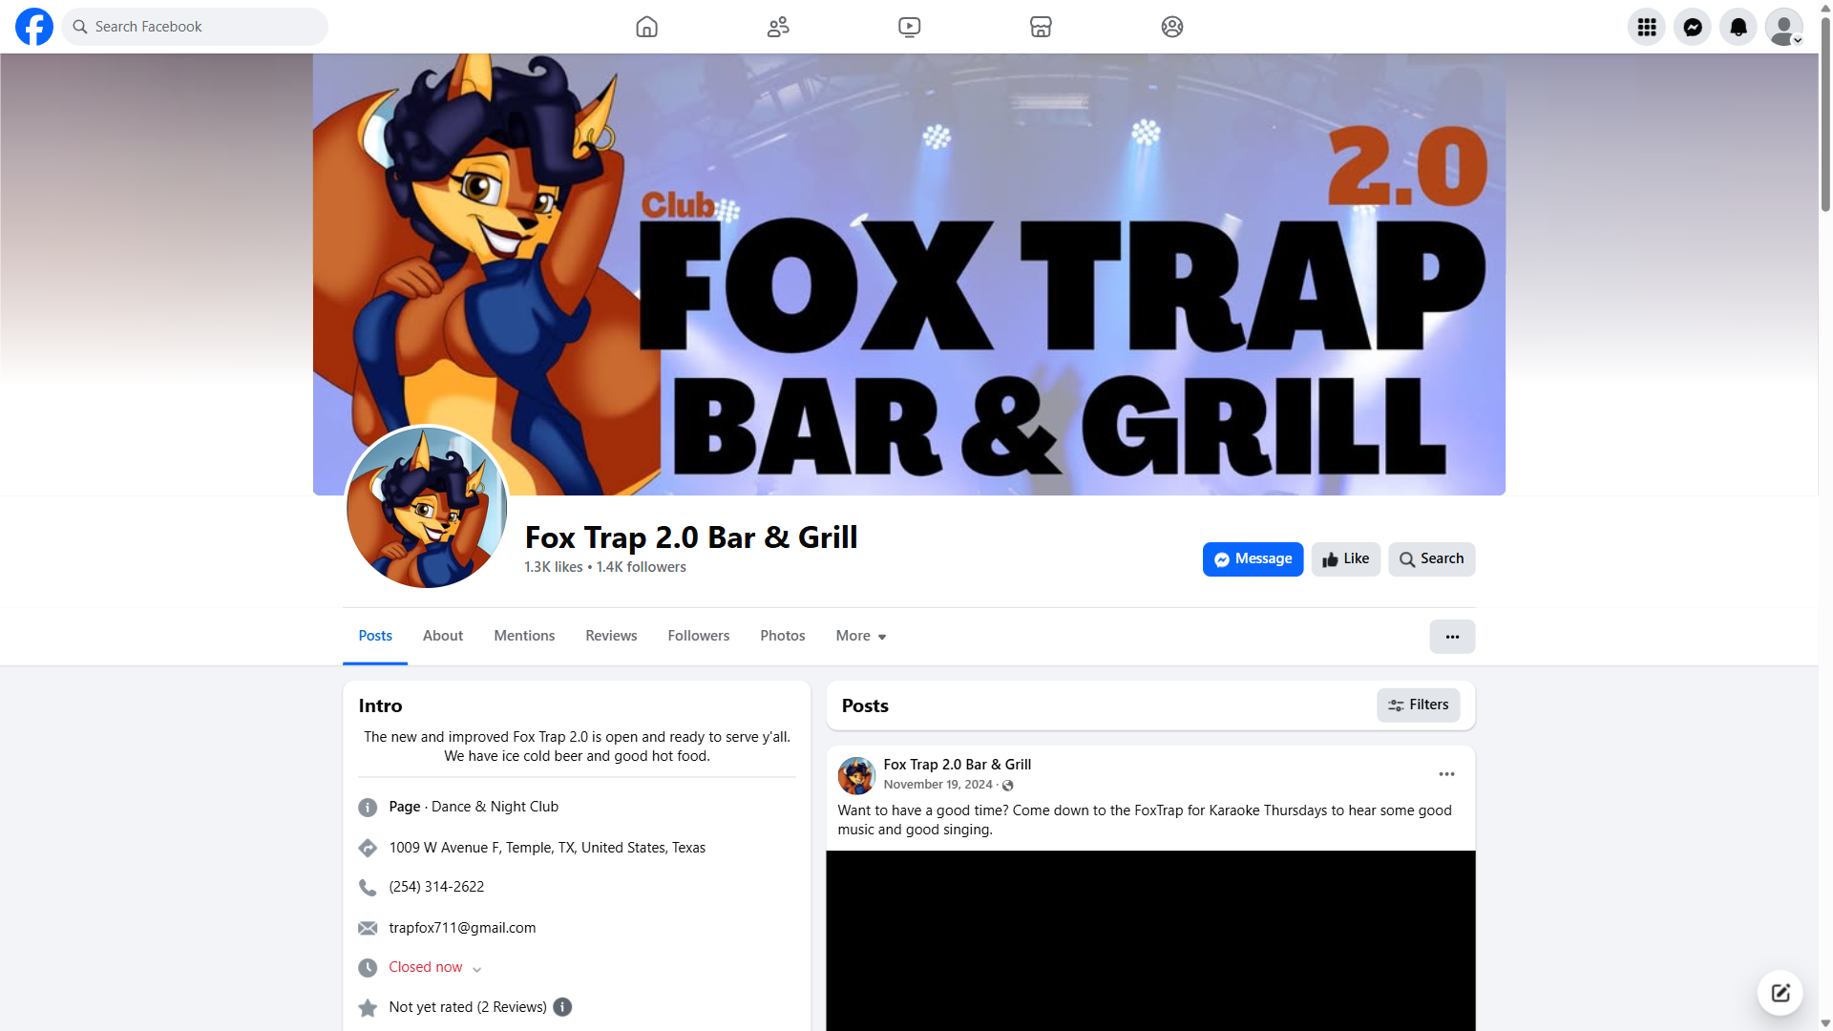Open the apps grid menu icon
1833x1031 pixels.
click(x=1646, y=27)
